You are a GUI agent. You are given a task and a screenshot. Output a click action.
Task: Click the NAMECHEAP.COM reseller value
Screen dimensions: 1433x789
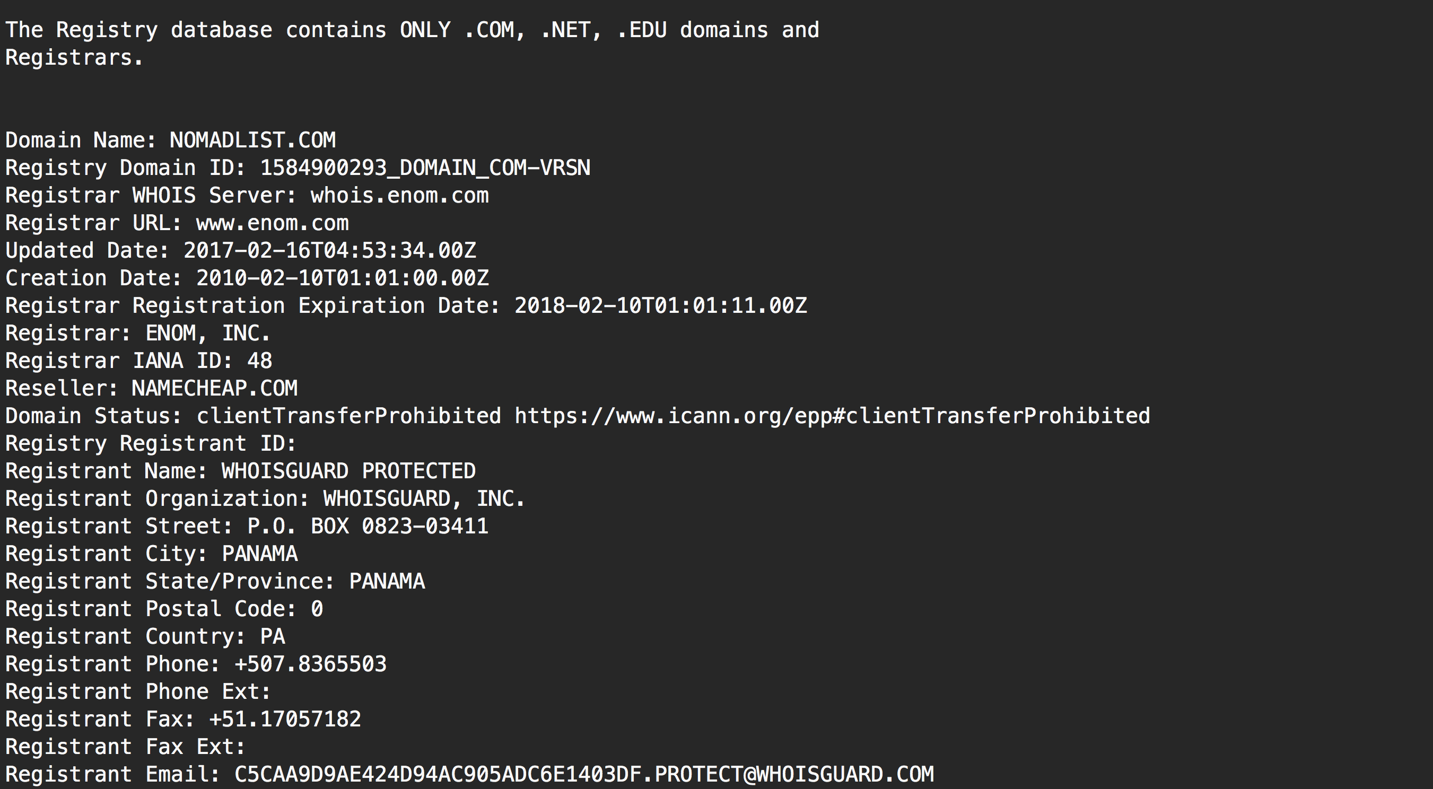pos(215,388)
